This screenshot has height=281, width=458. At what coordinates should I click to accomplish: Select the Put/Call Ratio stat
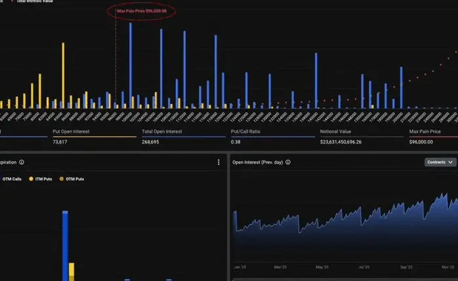click(273, 137)
